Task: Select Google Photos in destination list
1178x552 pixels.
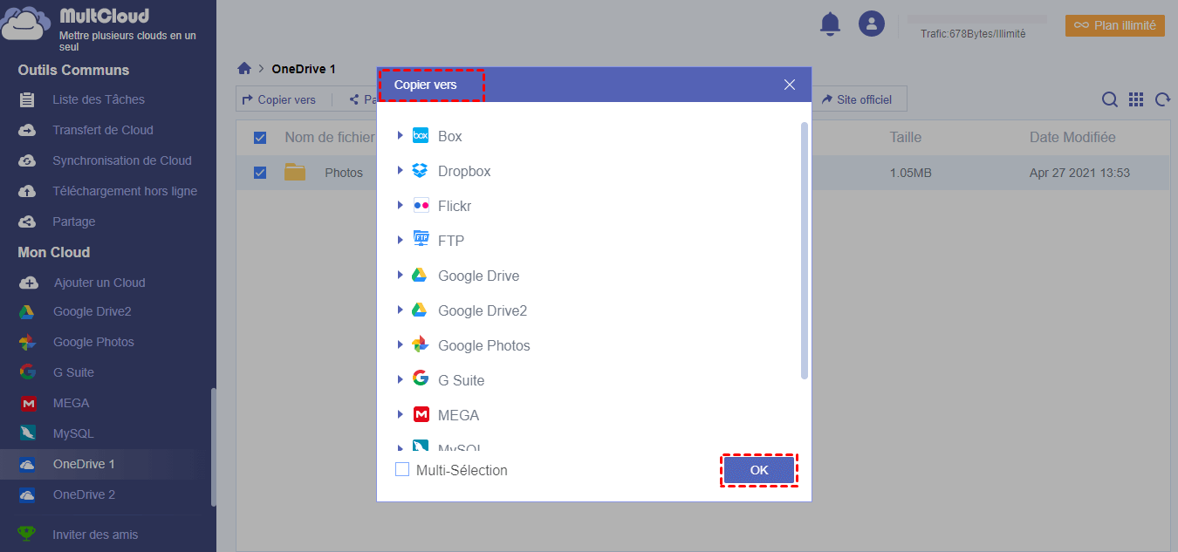Action: coord(484,345)
